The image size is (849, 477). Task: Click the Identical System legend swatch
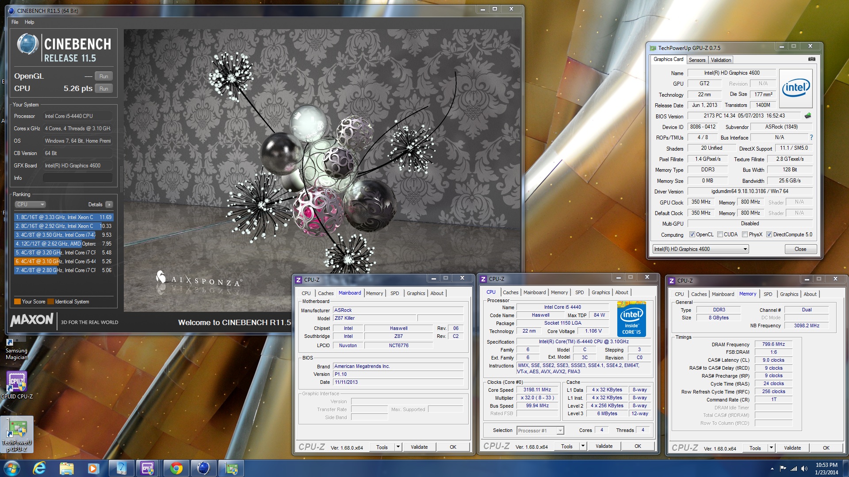click(51, 302)
